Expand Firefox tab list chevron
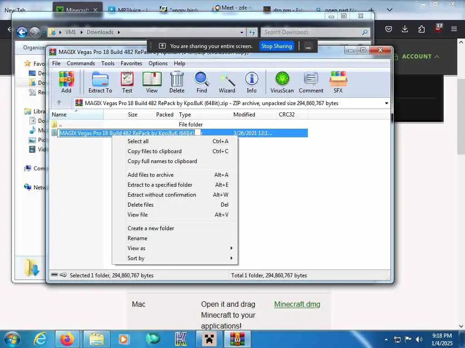Screen dimensions: 465x348 click(x=390, y=10)
